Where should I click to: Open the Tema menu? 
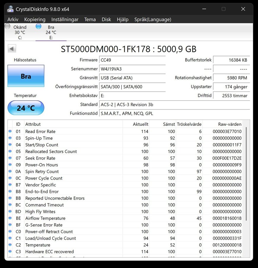pos(90,19)
